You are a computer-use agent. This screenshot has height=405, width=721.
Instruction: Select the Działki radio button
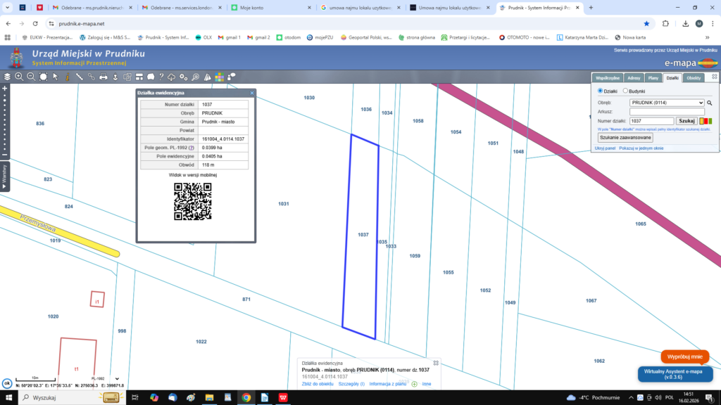click(x=600, y=91)
